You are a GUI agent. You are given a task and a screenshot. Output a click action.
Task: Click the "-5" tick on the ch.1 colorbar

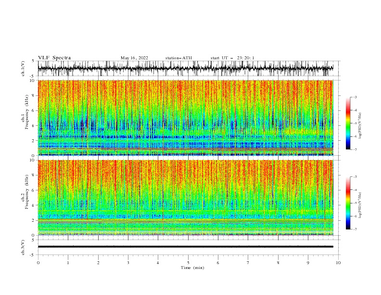point(355,123)
